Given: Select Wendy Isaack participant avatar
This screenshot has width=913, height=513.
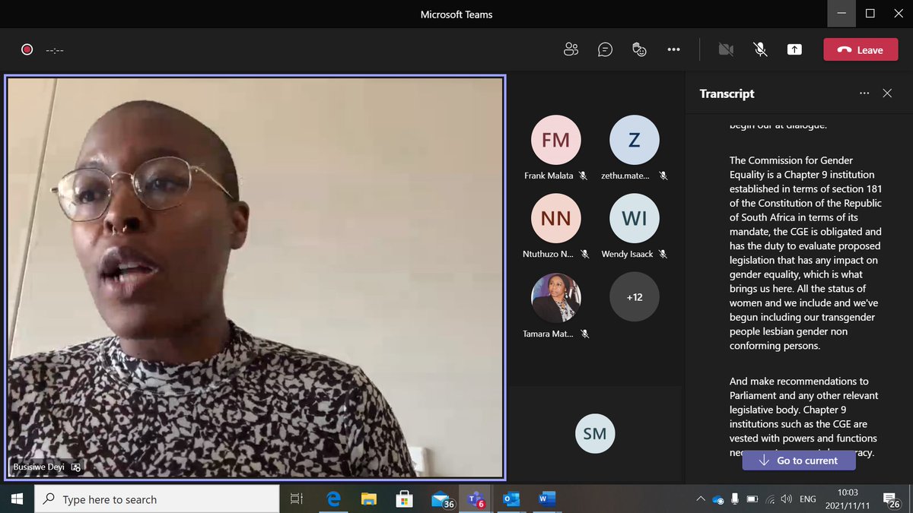Looking at the screenshot, I should pos(635,218).
